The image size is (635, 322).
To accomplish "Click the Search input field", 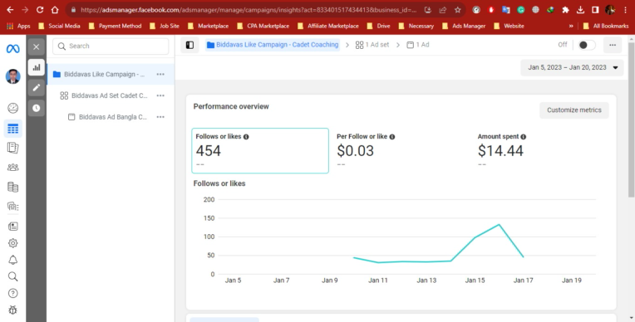I will 111,46.
